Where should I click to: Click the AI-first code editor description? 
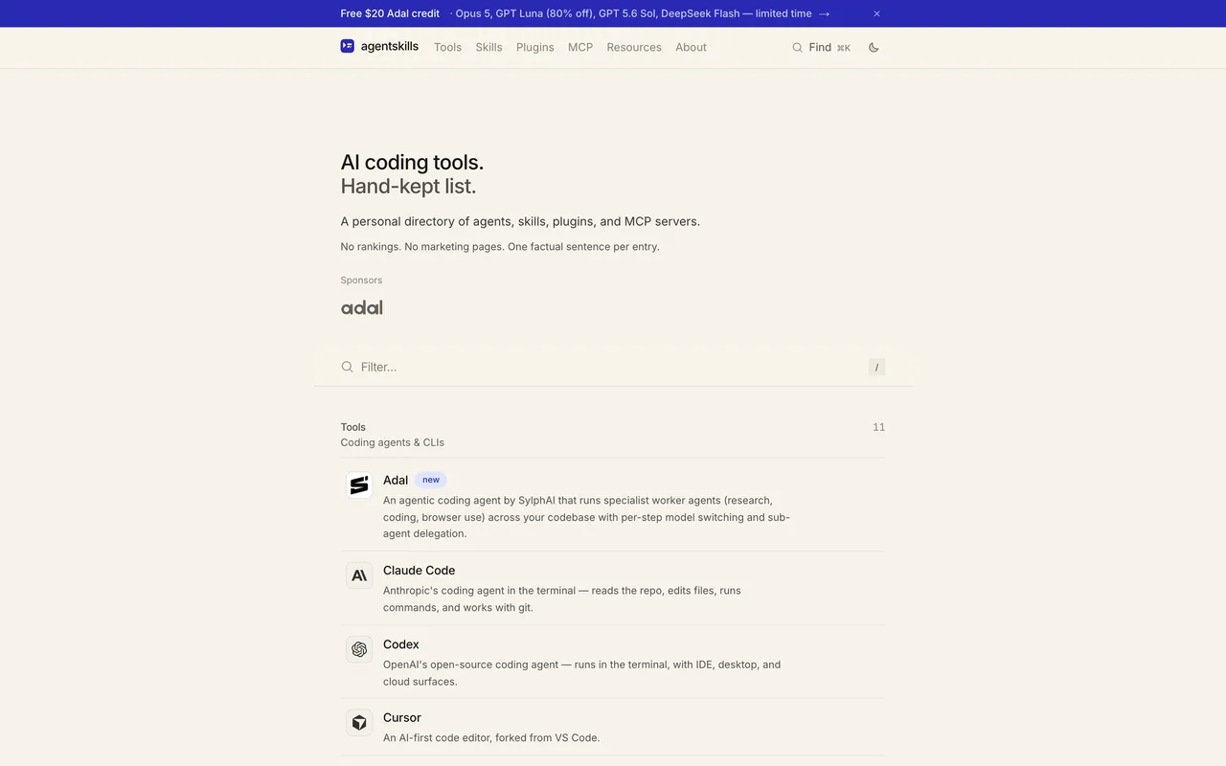[x=491, y=738]
